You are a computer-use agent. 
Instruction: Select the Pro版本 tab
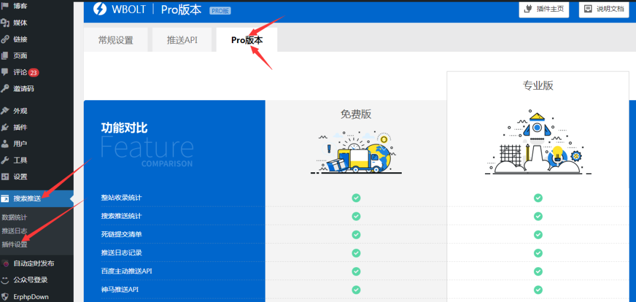[247, 40]
